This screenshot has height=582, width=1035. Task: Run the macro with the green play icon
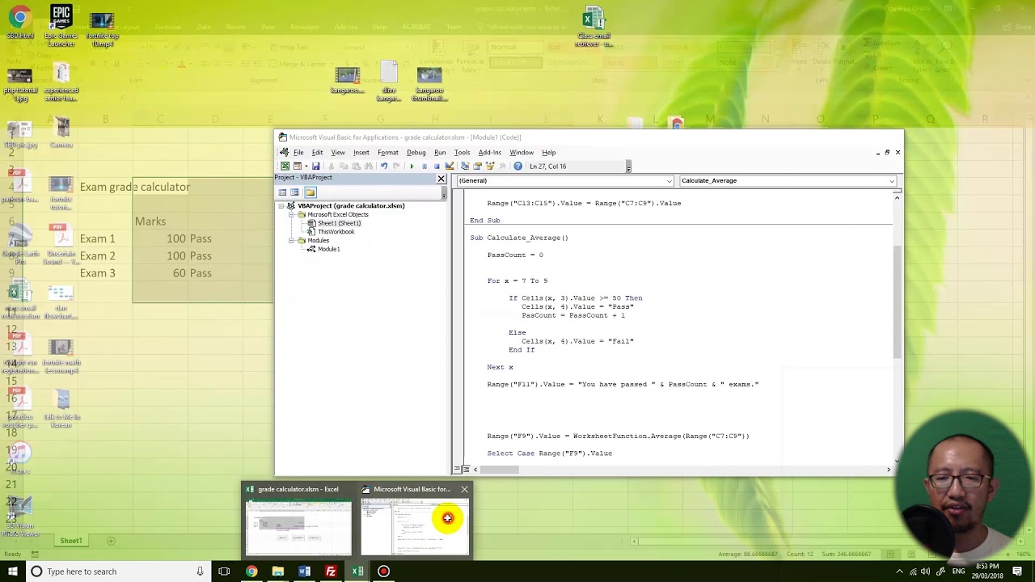[x=412, y=167]
